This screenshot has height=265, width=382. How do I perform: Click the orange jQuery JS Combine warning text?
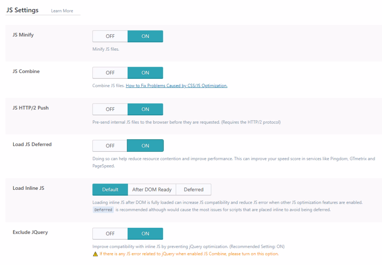(189, 254)
